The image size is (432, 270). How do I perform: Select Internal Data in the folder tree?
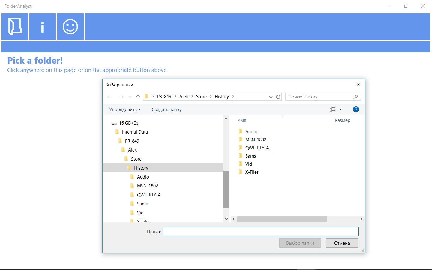135,132
